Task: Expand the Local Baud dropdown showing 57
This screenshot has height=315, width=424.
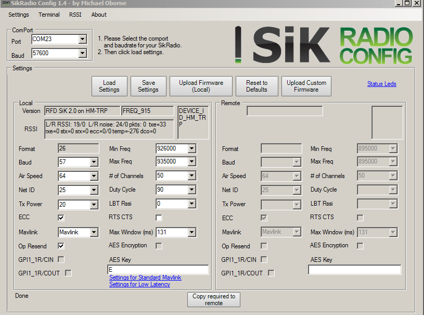Action: 94,162
